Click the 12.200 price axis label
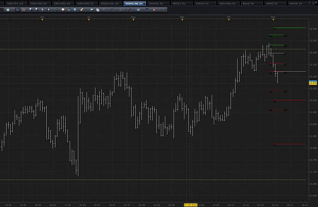 click(313, 53)
